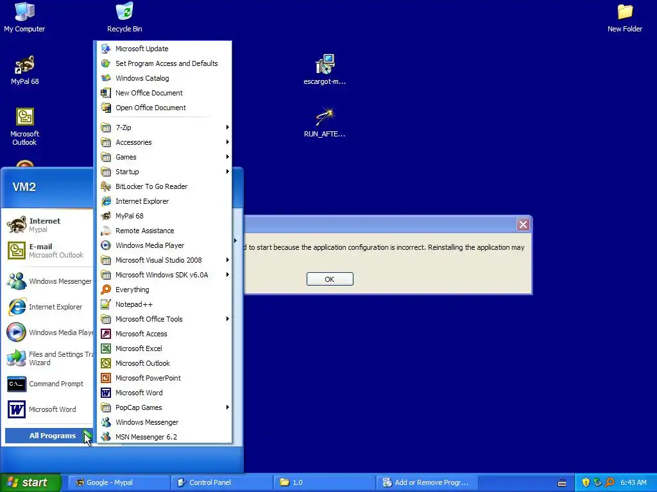Open MSN Messenger 6.2
The image size is (657, 492).
(x=164, y=437)
